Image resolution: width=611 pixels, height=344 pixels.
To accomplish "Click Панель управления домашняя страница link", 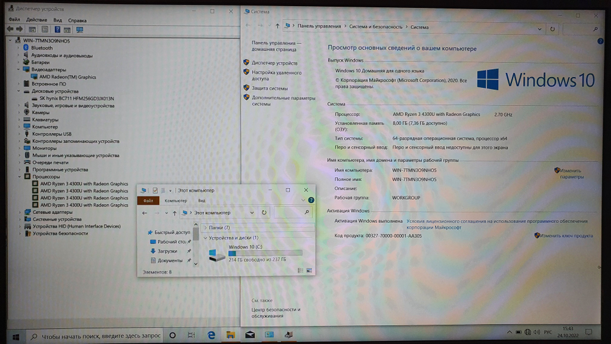I will coord(276,46).
